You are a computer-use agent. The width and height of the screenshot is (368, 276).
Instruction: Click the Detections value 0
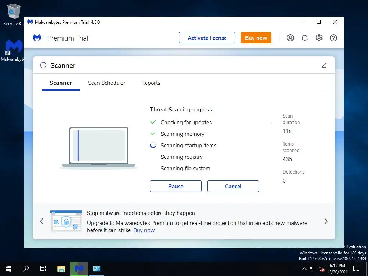pos(284,180)
